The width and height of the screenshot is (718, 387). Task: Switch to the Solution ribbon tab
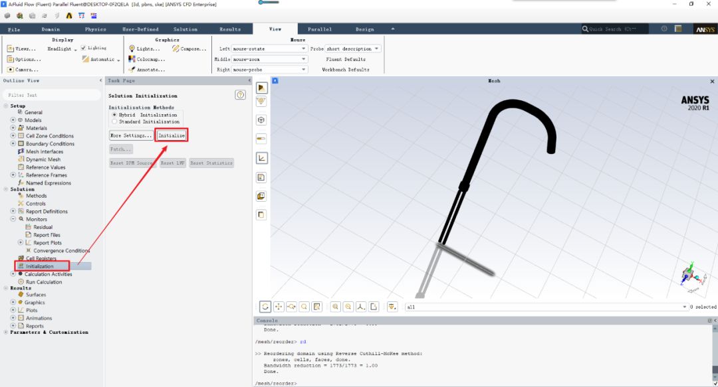tap(185, 29)
